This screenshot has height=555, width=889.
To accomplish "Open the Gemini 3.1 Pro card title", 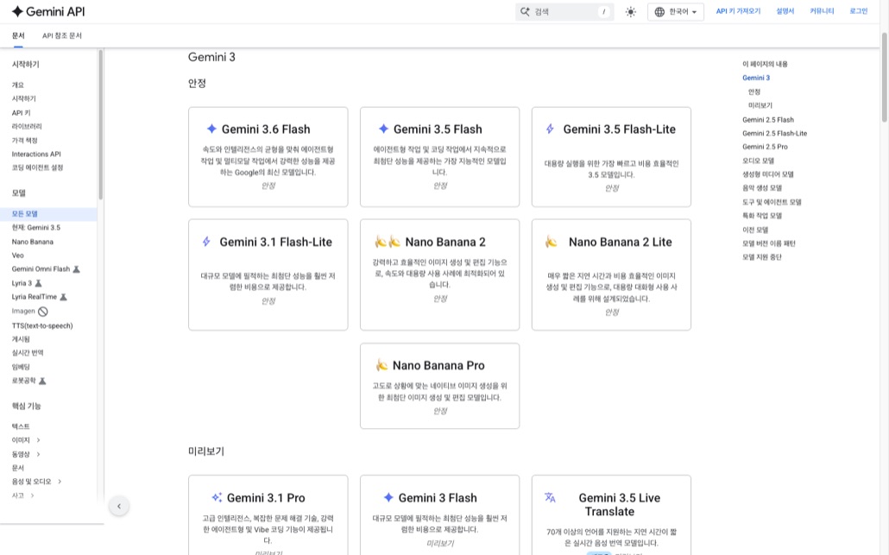I will (x=266, y=498).
